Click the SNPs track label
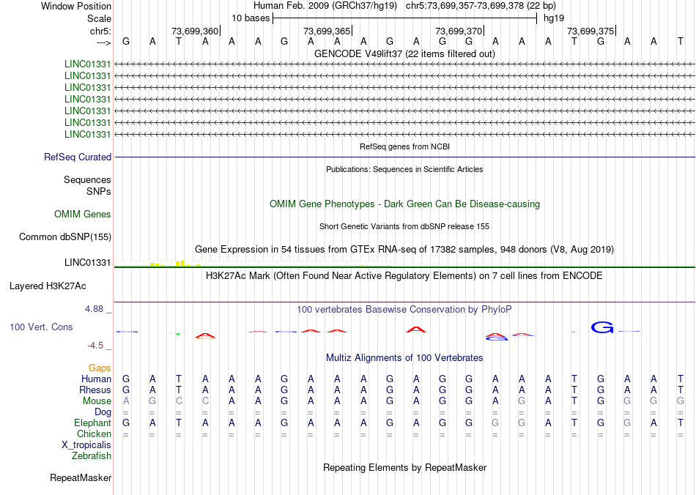Screen dimensions: 696x495 point(99,191)
